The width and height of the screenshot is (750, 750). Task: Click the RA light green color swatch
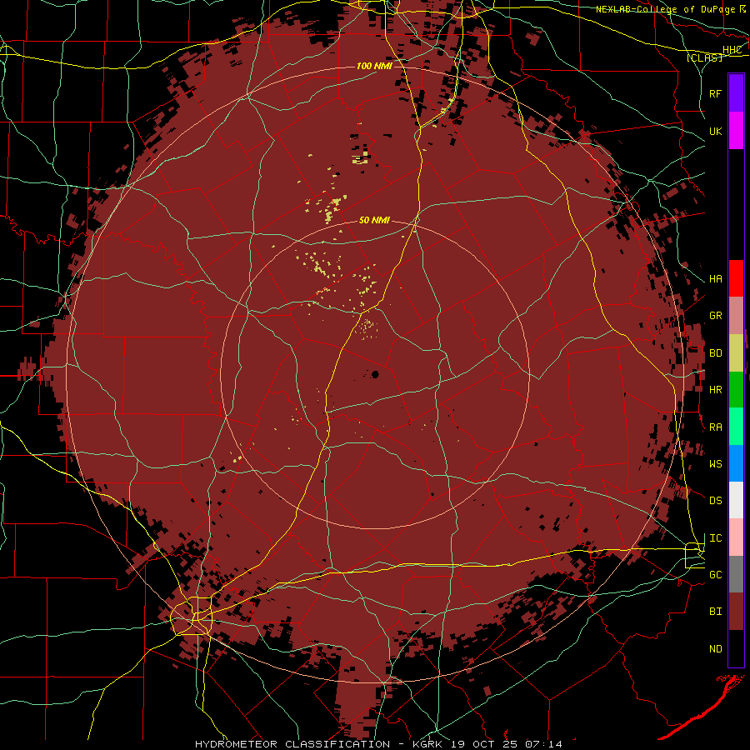(736, 427)
